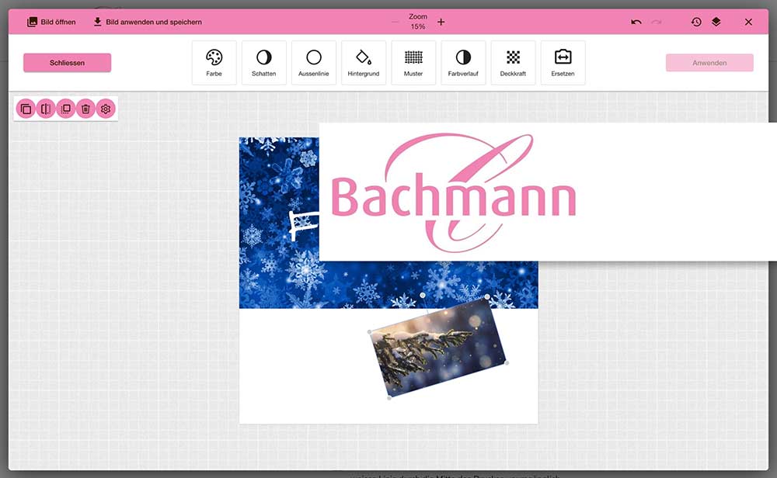This screenshot has width=777, height=478.
Task: Click the Schliessen button
Action: tap(67, 63)
